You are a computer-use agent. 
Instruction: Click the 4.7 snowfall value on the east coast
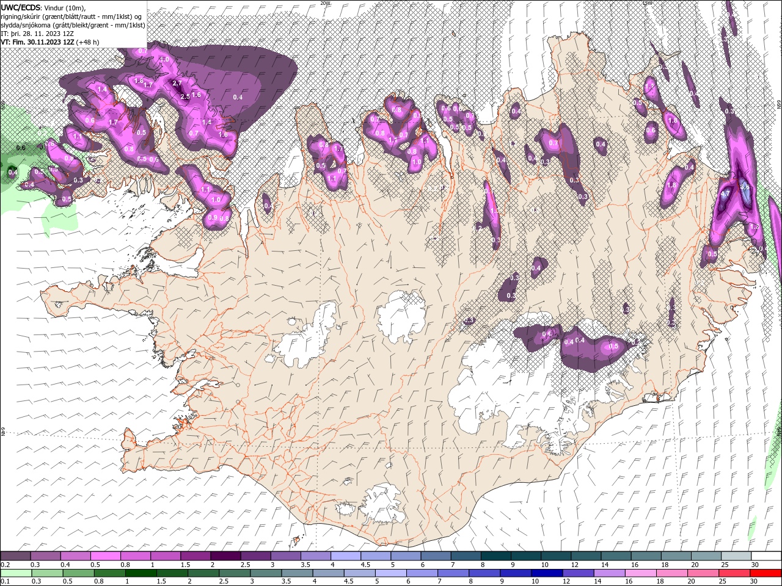726,194
